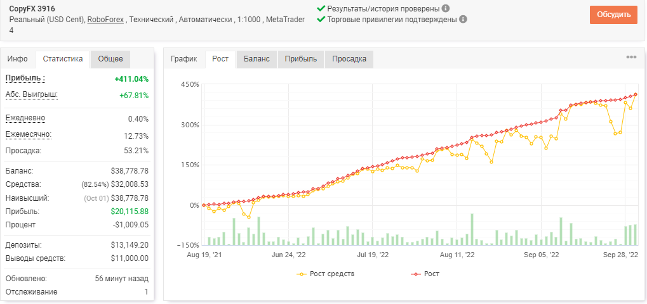Open the RoboForex broker link
This screenshot has height=304, width=647.
[105, 20]
